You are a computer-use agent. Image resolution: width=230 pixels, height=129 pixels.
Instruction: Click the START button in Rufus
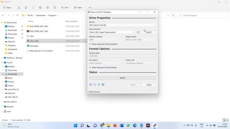[133, 85]
